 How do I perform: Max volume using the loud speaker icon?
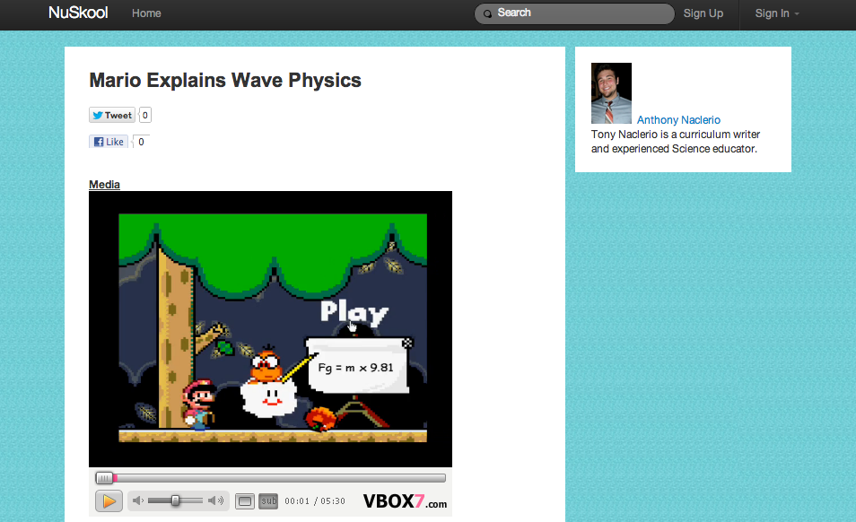[216, 500]
